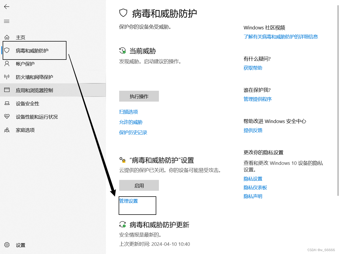339x254 pixels.
Task: Open 设备安全性 section
Action: click(53, 103)
